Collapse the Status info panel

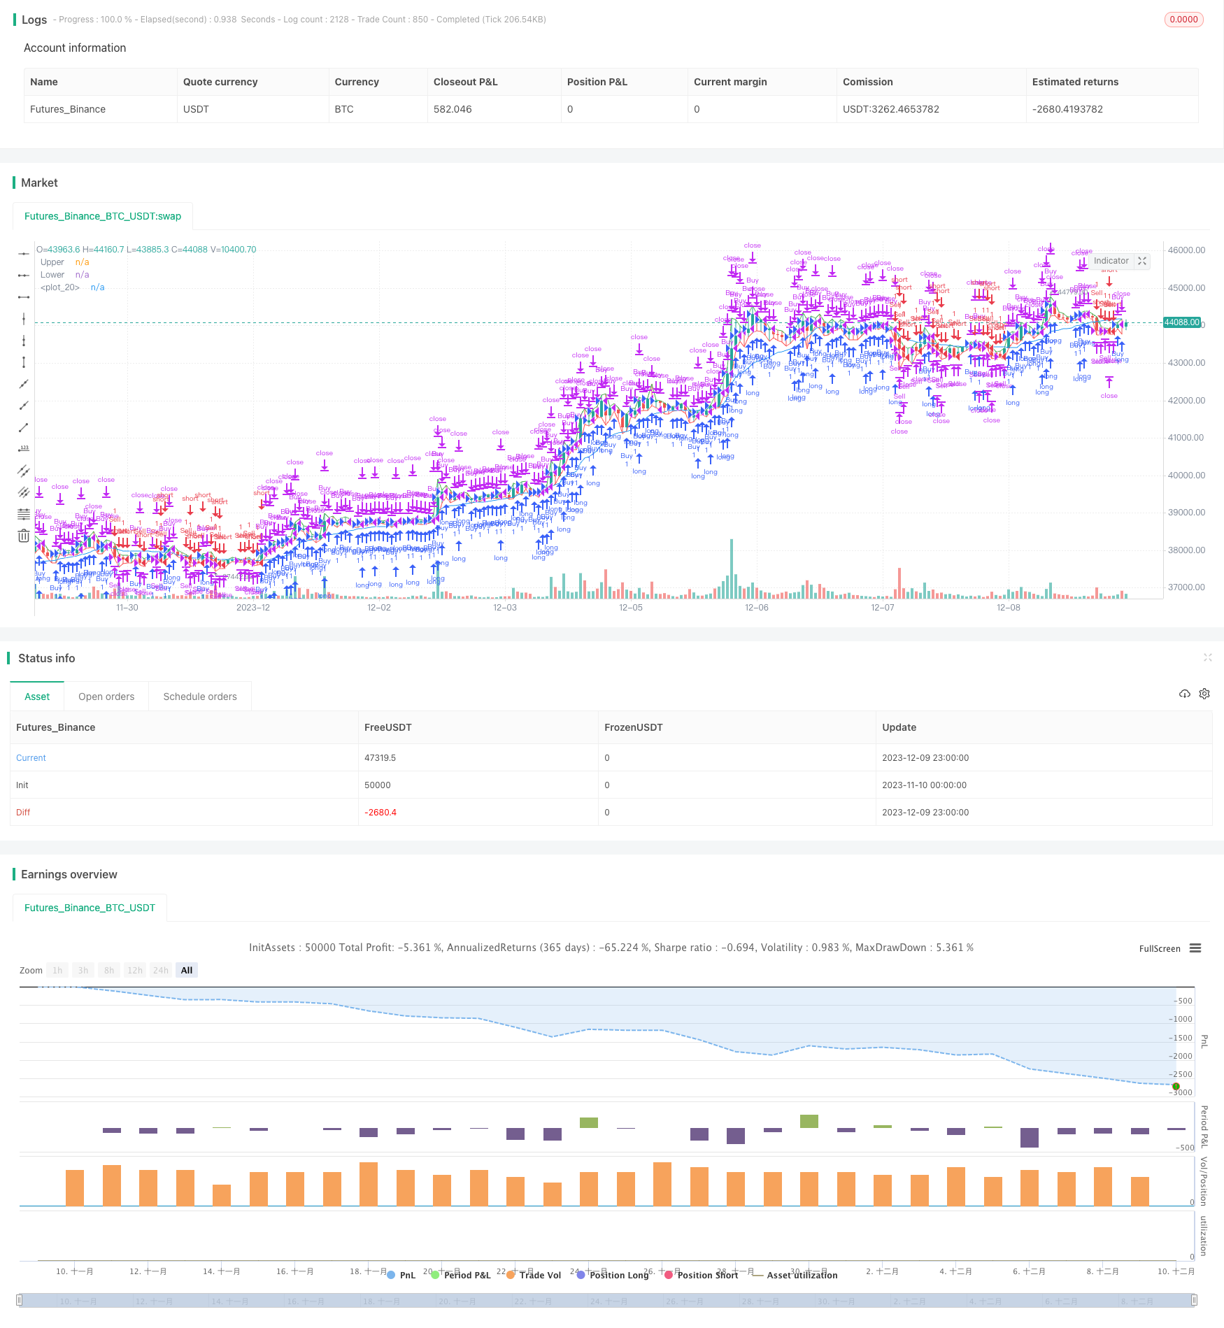[1207, 657]
